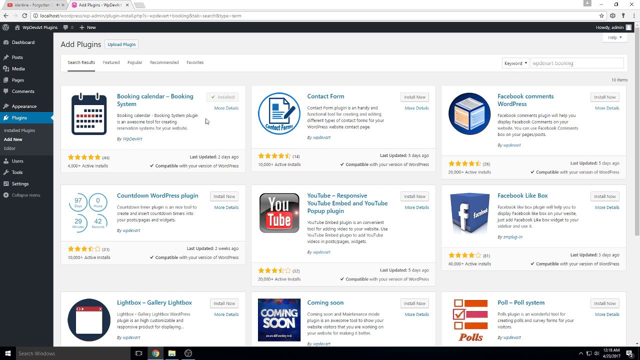
Task: Open WpDevArt Plugins site home link
Action: (36, 27)
